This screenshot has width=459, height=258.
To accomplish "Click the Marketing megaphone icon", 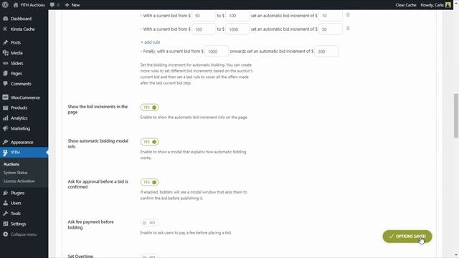I will coord(5,128).
